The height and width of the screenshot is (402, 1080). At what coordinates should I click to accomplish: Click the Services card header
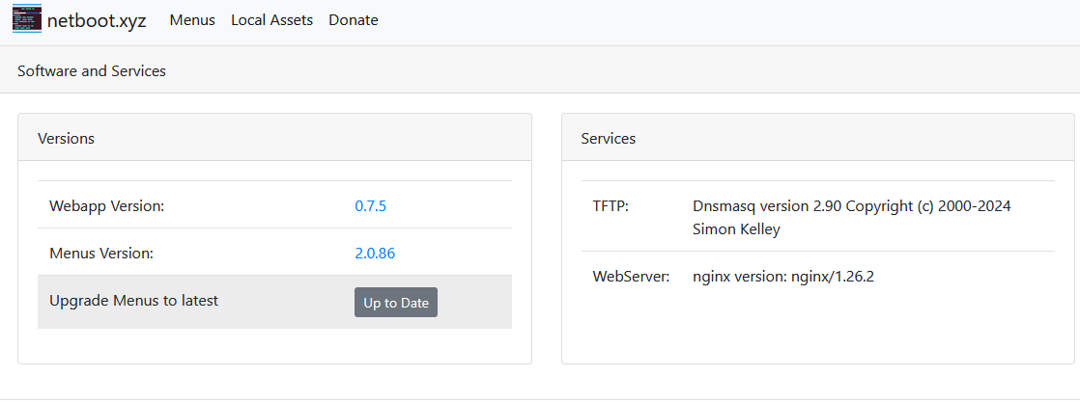pyautogui.click(x=818, y=138)
